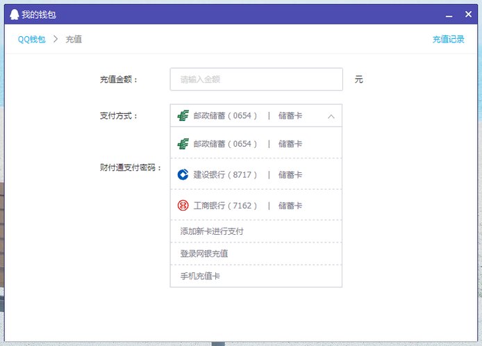Choose 添加新卡进行支付 option

[256, 231]
